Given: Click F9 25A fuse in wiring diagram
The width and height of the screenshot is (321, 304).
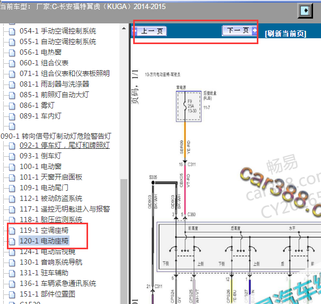Looking at the screenshot, I should tap(189, 106).
